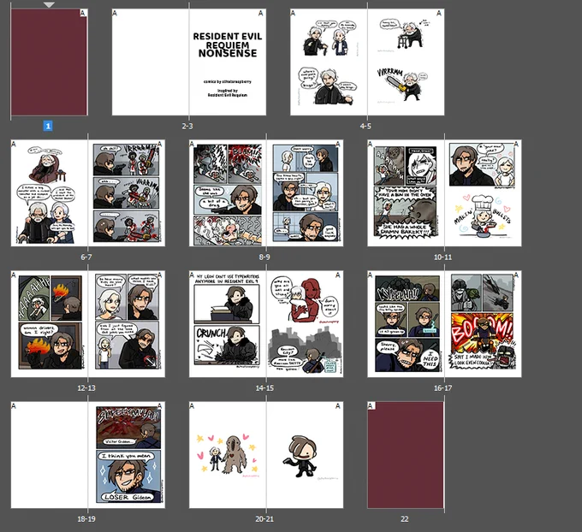Click the 4-5 spread label
The height and width of the screenshot is (532, 582).
click(x=365, y=126)
